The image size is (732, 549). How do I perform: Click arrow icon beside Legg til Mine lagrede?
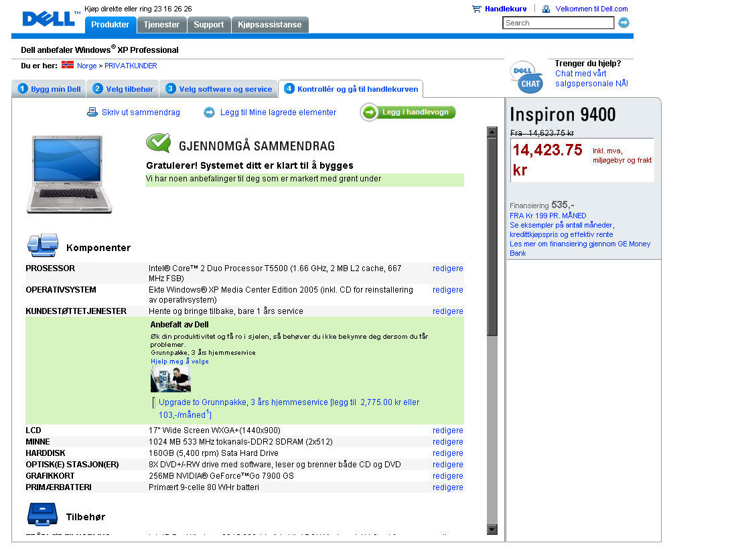coord(209,112)
